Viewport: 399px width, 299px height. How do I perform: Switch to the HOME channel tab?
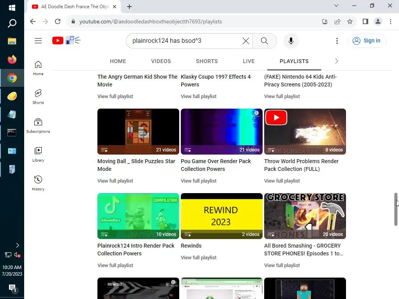click(118, 61)
